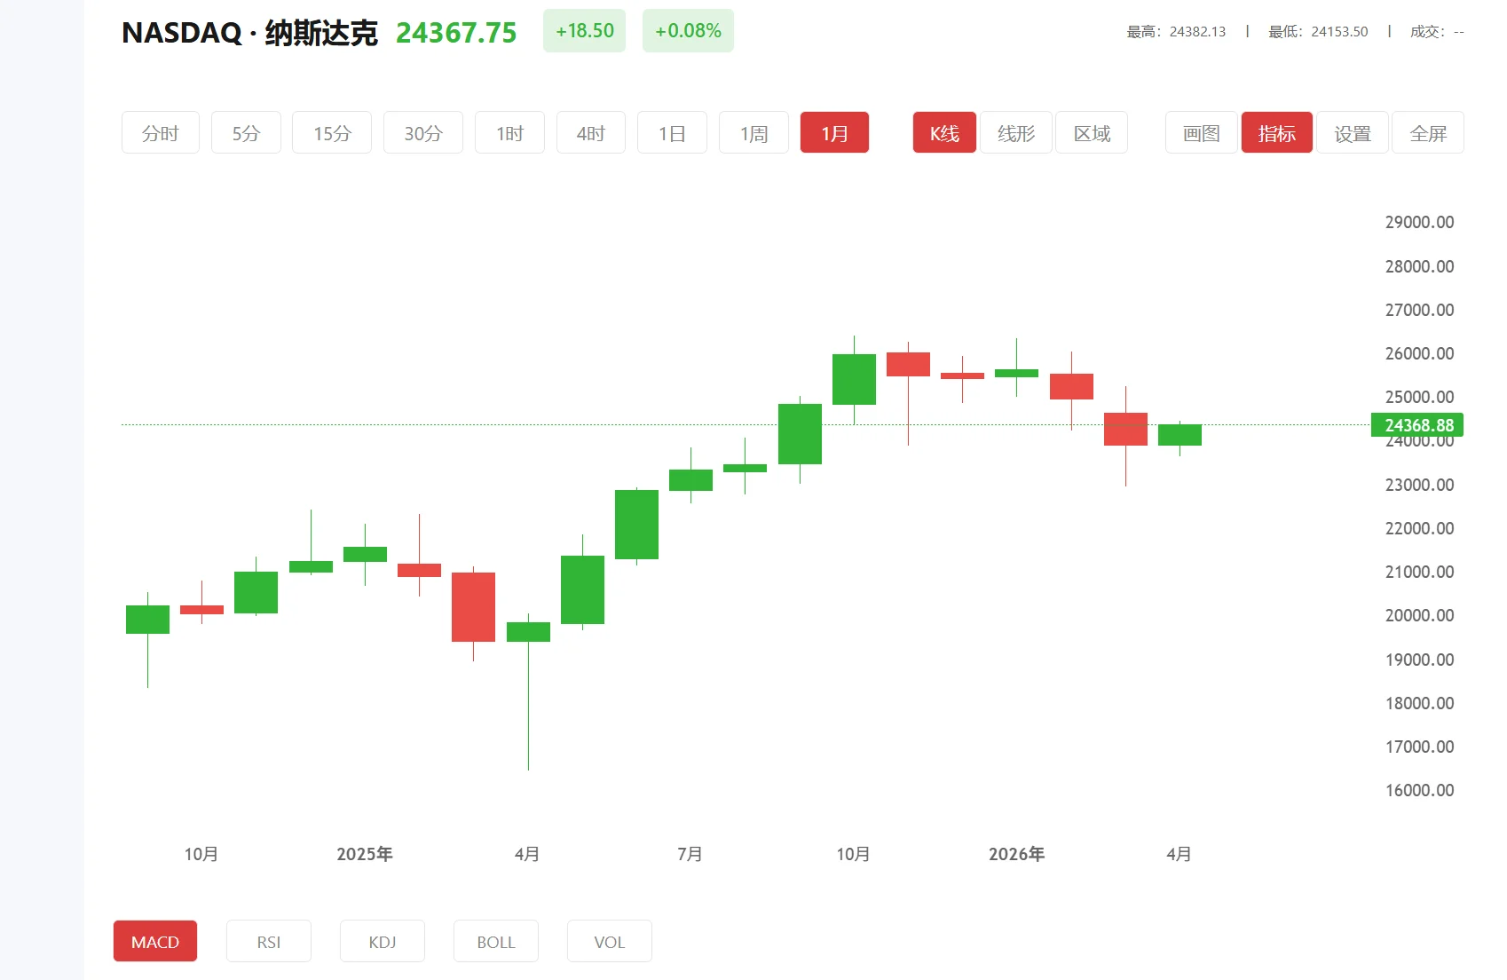Click the 24368.88 current price label
Image resolution: width=1507 pixels, height=980 pixels.
(1417, 425)
